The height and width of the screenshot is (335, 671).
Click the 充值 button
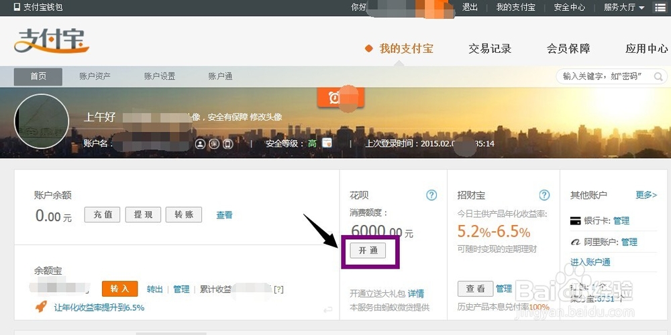click(x=102, y=214)
